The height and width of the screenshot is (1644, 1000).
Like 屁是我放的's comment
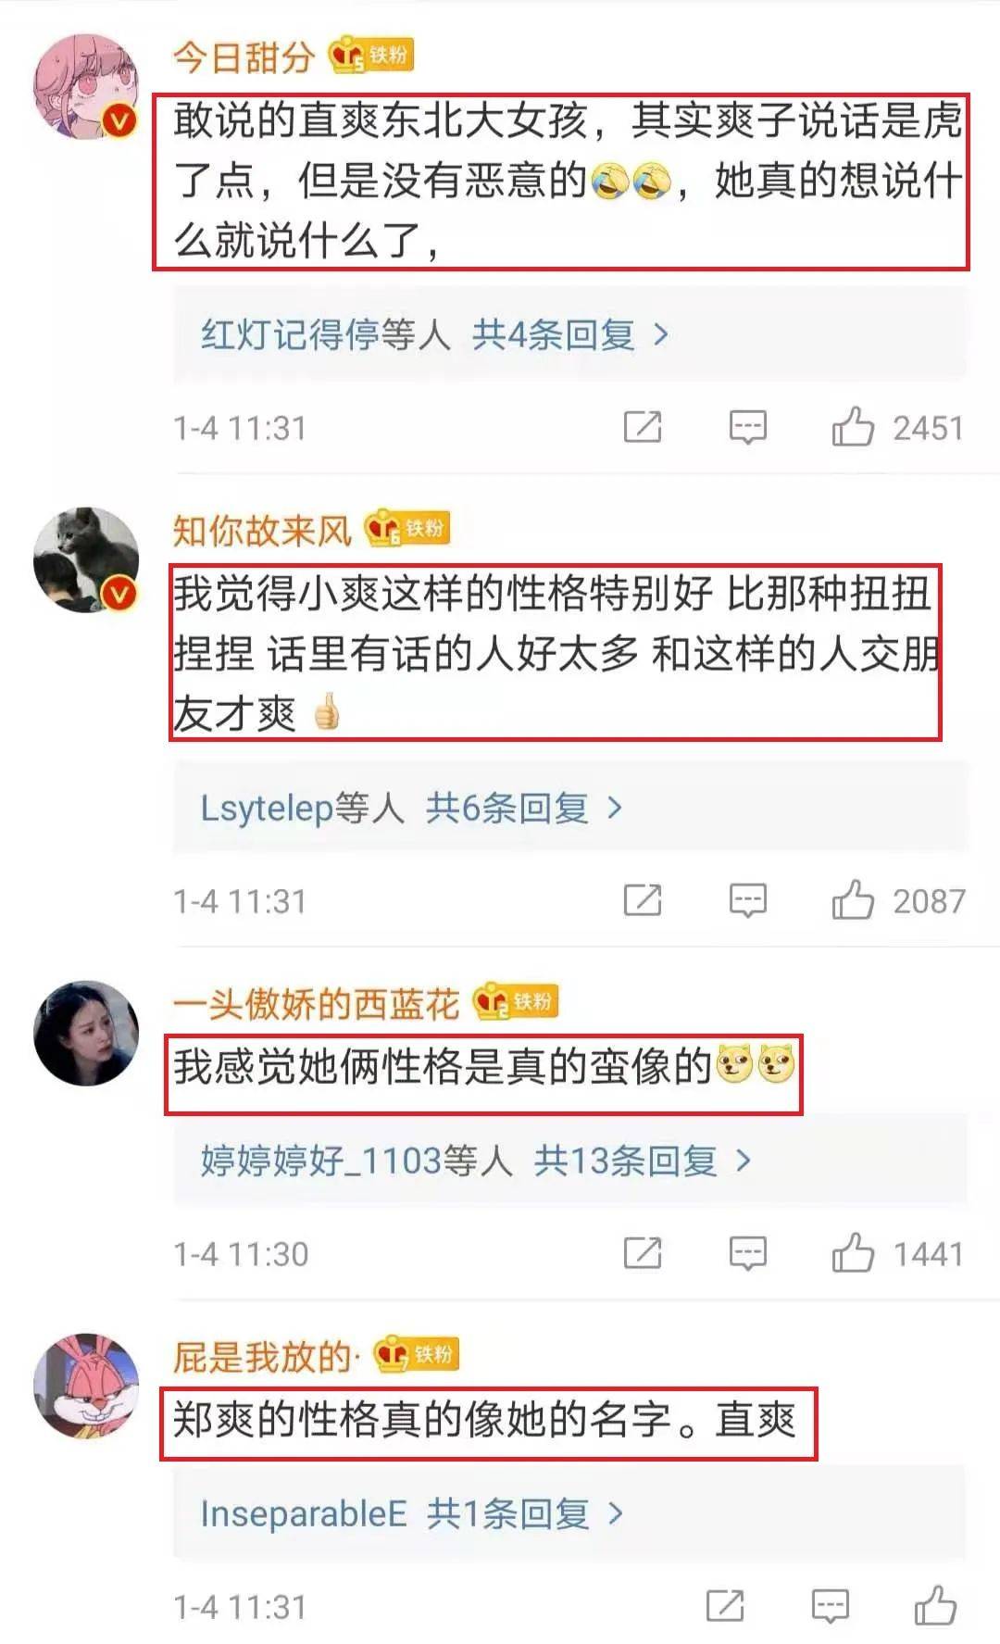(935, 1606)
